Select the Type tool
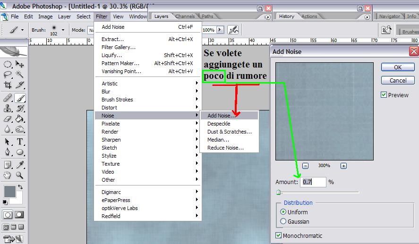419x244 pixels. (19, 142)
